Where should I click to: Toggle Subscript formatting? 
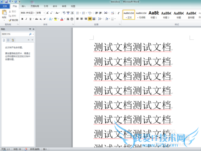41,19
